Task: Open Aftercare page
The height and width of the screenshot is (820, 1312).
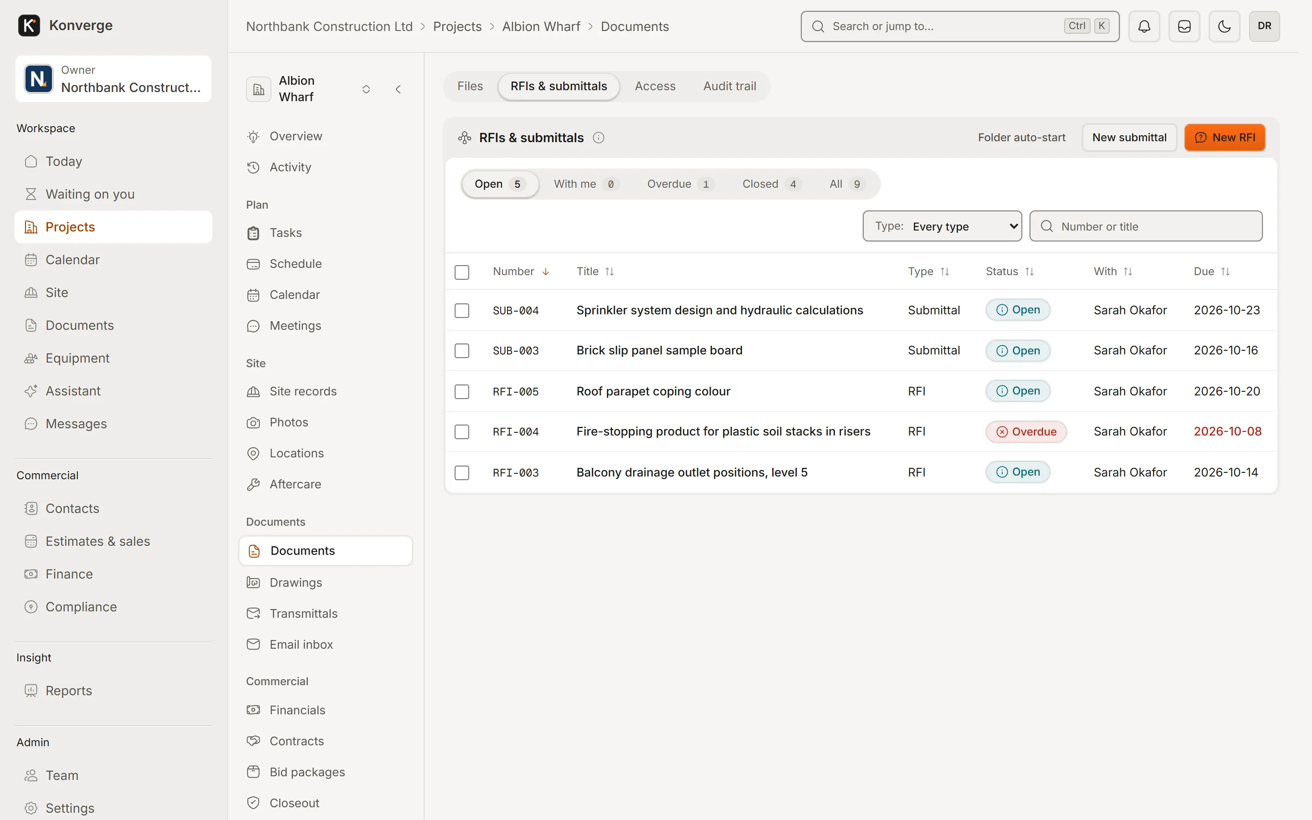Action: (325, 484)
